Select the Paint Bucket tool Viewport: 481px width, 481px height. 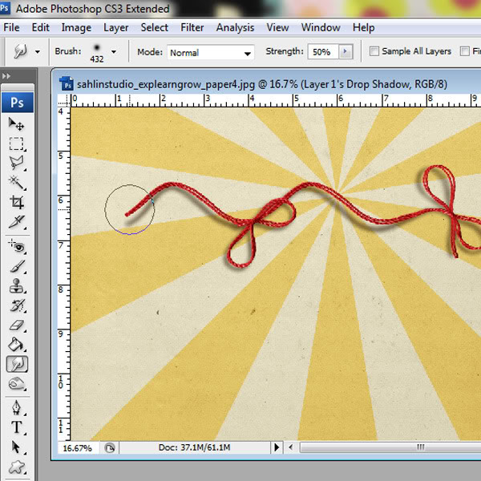point(17,345)
